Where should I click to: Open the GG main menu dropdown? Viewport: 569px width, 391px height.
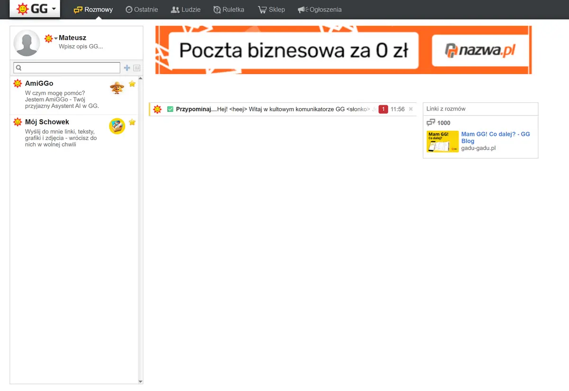click(35, 9)
